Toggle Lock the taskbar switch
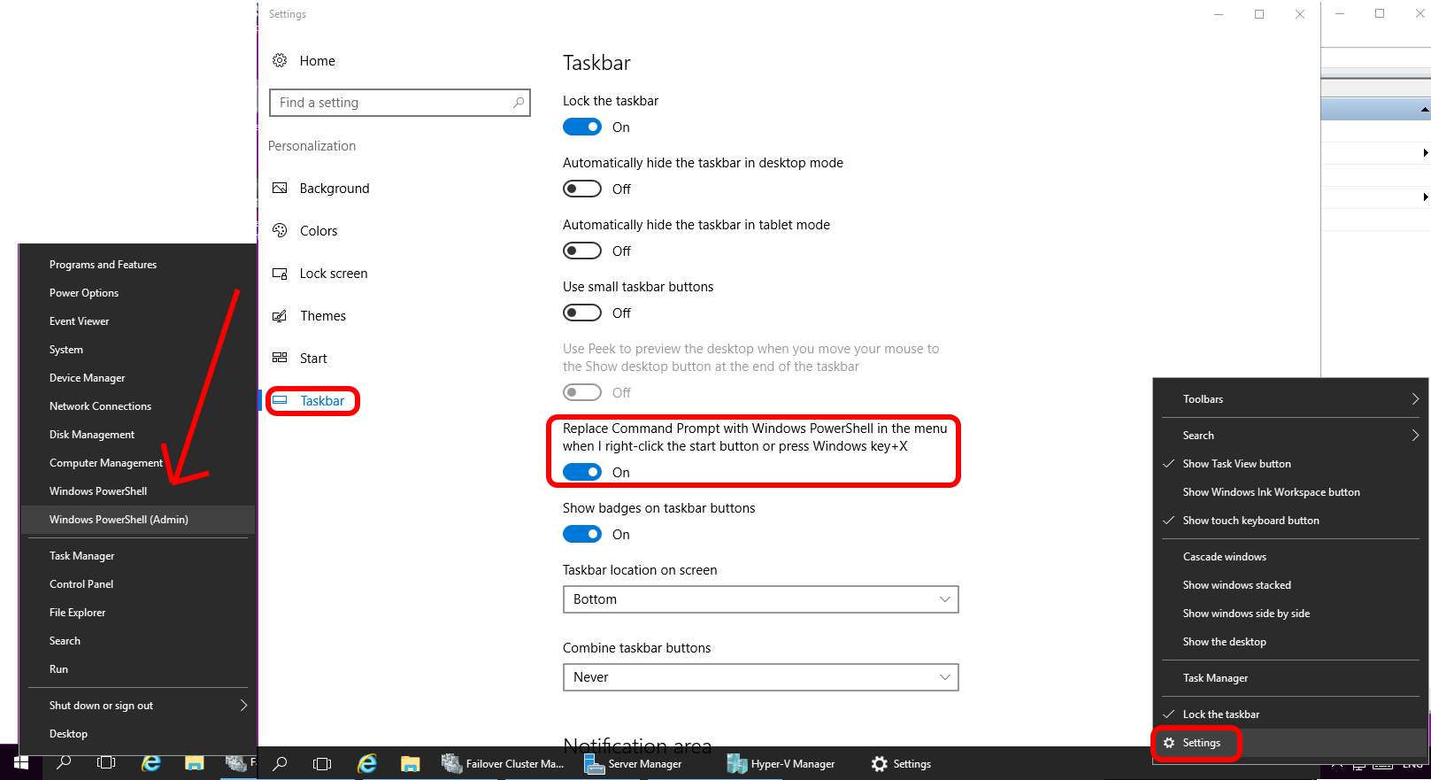The image size is (1431, 780). pyautogui.click(x=582, y=127)
